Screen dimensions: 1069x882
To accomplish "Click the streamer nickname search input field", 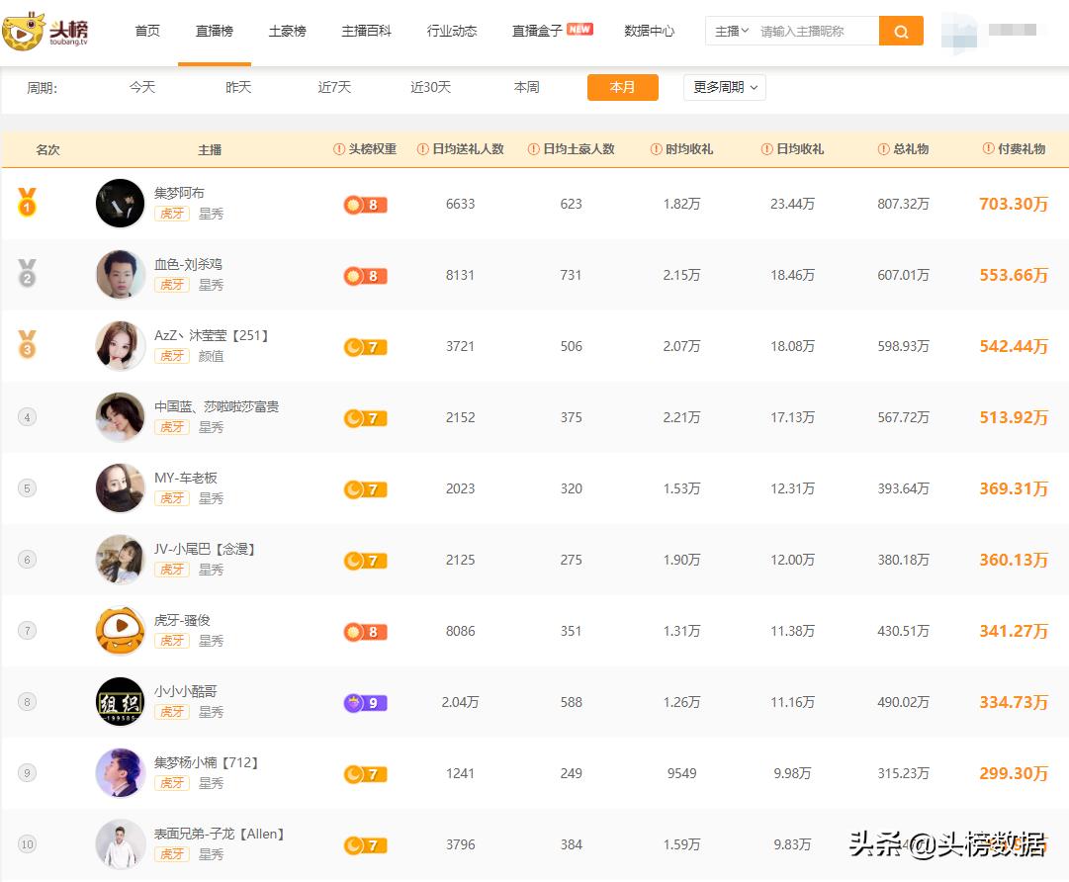I will (x=814, y=32).
